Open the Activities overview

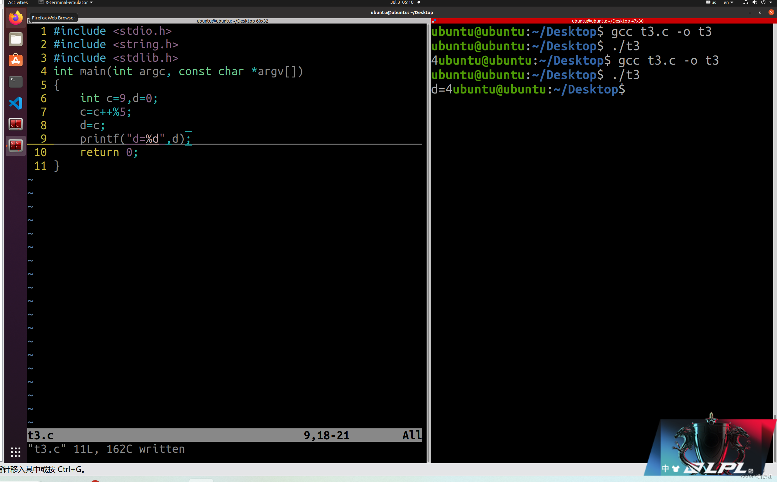(x=18, y=3)
